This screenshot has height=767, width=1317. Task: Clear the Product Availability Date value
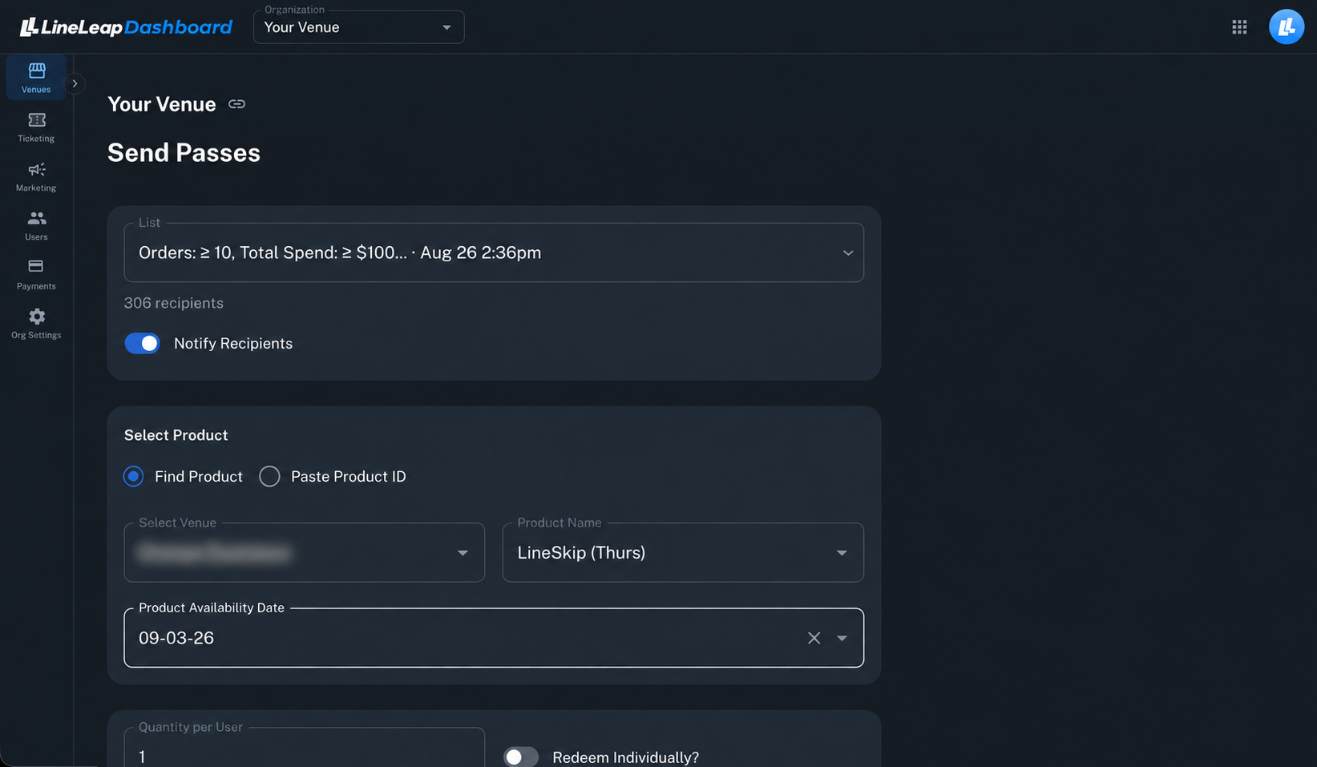point(814,638)
